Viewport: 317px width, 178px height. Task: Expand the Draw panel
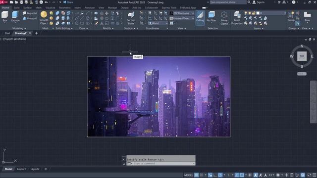click(84, 29)
